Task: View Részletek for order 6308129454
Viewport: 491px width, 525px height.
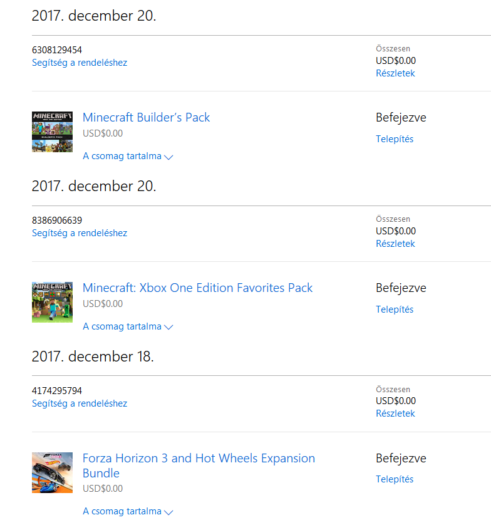Action: [x=395, y=73]
